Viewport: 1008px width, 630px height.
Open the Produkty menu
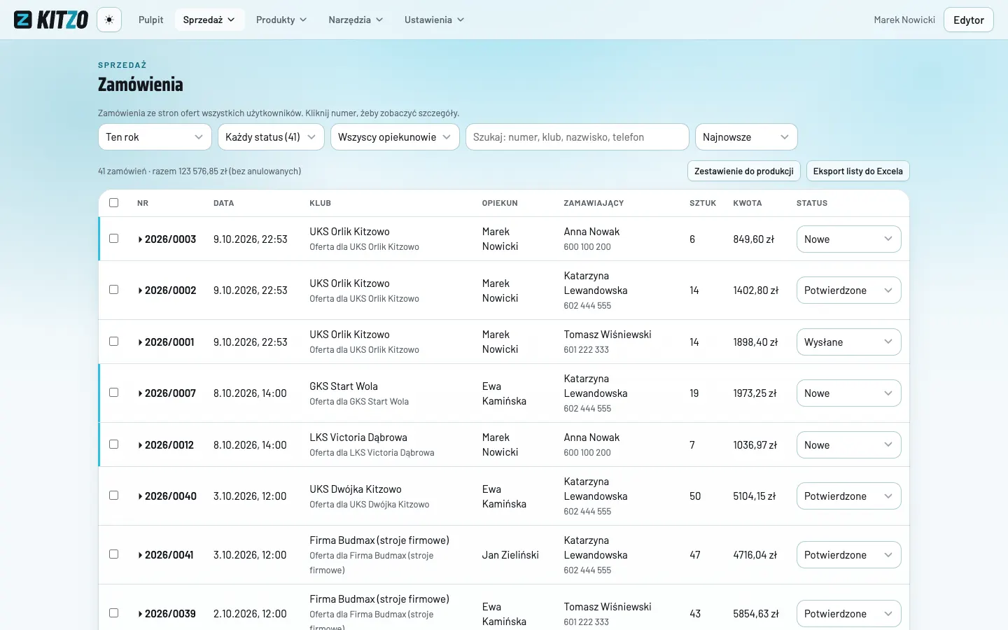pyautogui.click(x=281, y=20)
